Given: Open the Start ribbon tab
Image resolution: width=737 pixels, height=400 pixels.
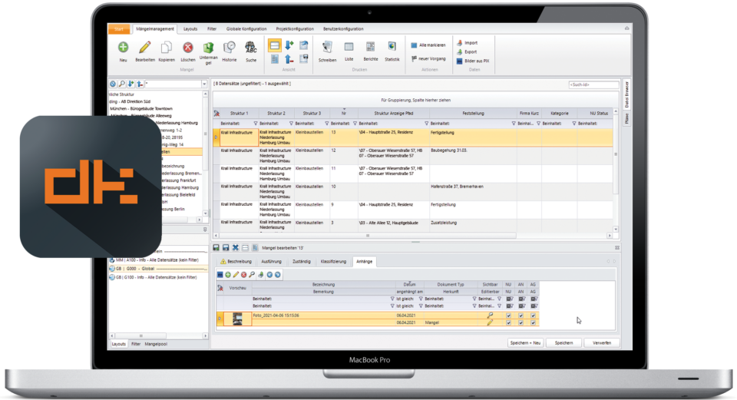Looking at the screenshot, I should 119,29.
